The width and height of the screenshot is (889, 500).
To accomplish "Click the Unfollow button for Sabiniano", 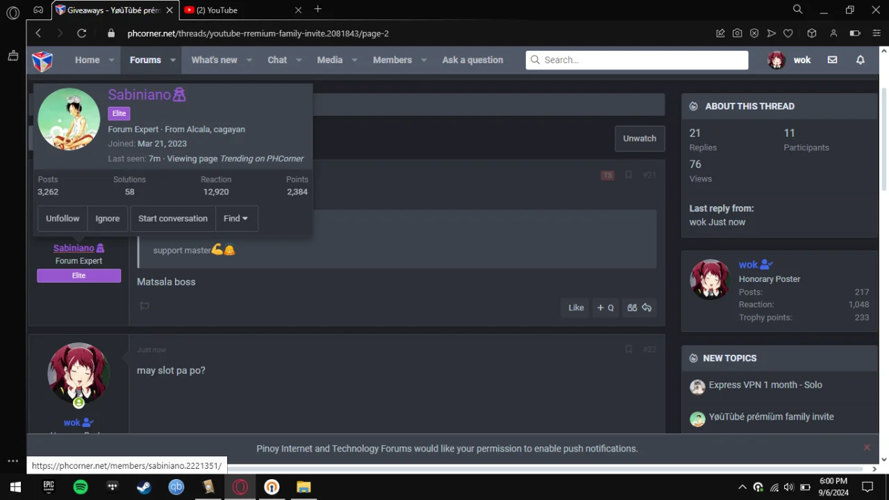I will pos(63,218).
